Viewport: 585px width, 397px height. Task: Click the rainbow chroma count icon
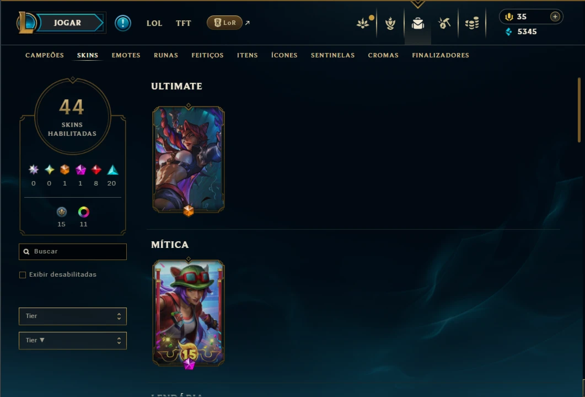click(84, 212)
